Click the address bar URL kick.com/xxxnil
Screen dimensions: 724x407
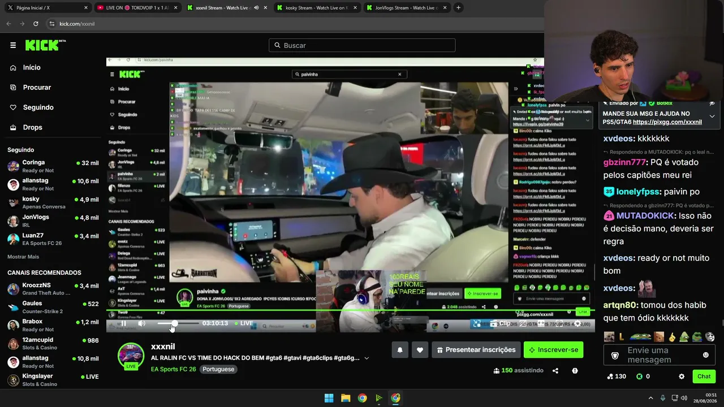(x=77, y=24)
